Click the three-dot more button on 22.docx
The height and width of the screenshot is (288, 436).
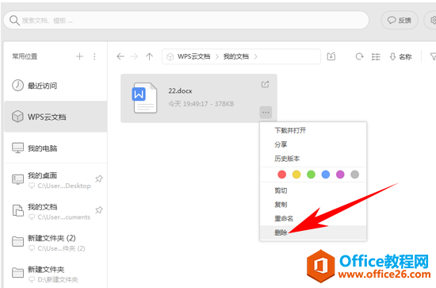click(266, 113)
